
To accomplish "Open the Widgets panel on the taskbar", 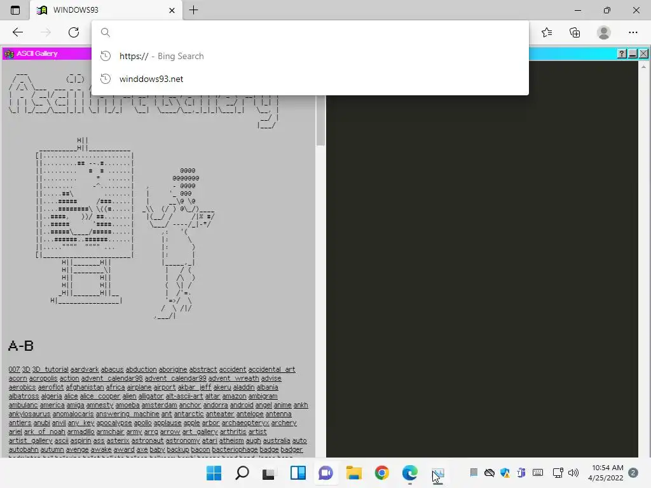I will point(298,473).
